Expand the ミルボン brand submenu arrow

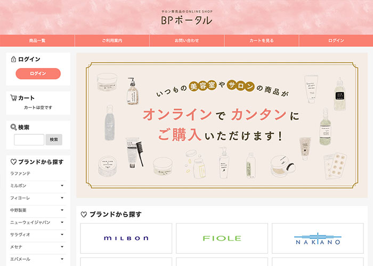click(x=62, y=186)
